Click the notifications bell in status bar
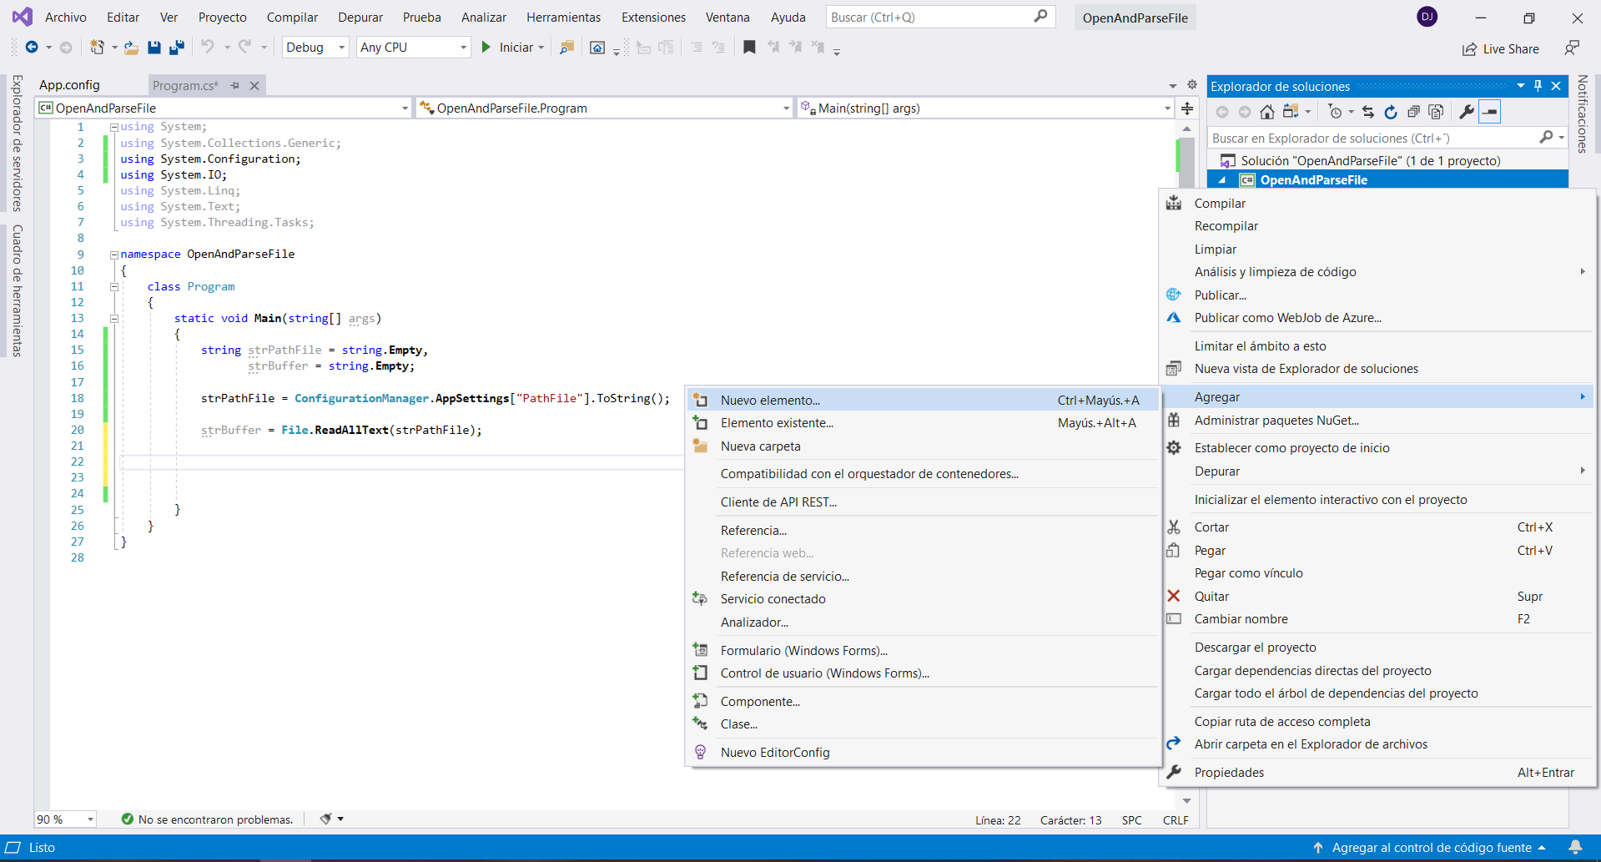This screenshot has width=1601, height=862. coord(1575,848)
